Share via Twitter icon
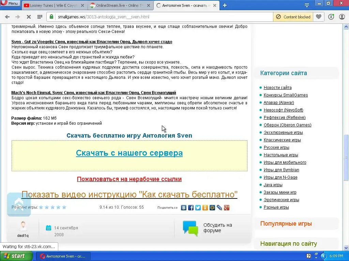The image size is (349, 261). 198,208
